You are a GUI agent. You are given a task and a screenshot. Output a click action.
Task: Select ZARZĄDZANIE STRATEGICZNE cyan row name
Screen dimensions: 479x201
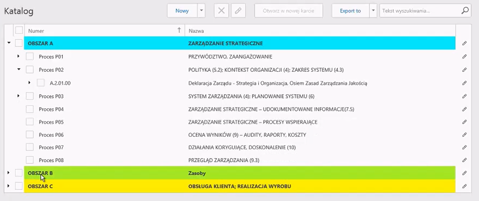point(226,43)
